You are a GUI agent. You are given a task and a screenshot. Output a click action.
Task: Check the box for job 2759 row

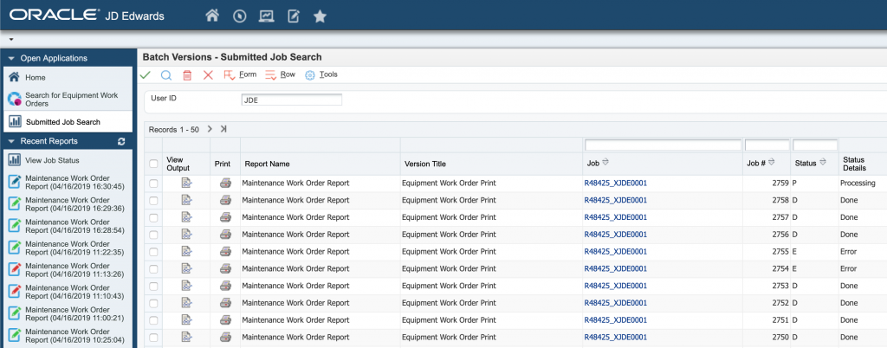click(153, 184)
